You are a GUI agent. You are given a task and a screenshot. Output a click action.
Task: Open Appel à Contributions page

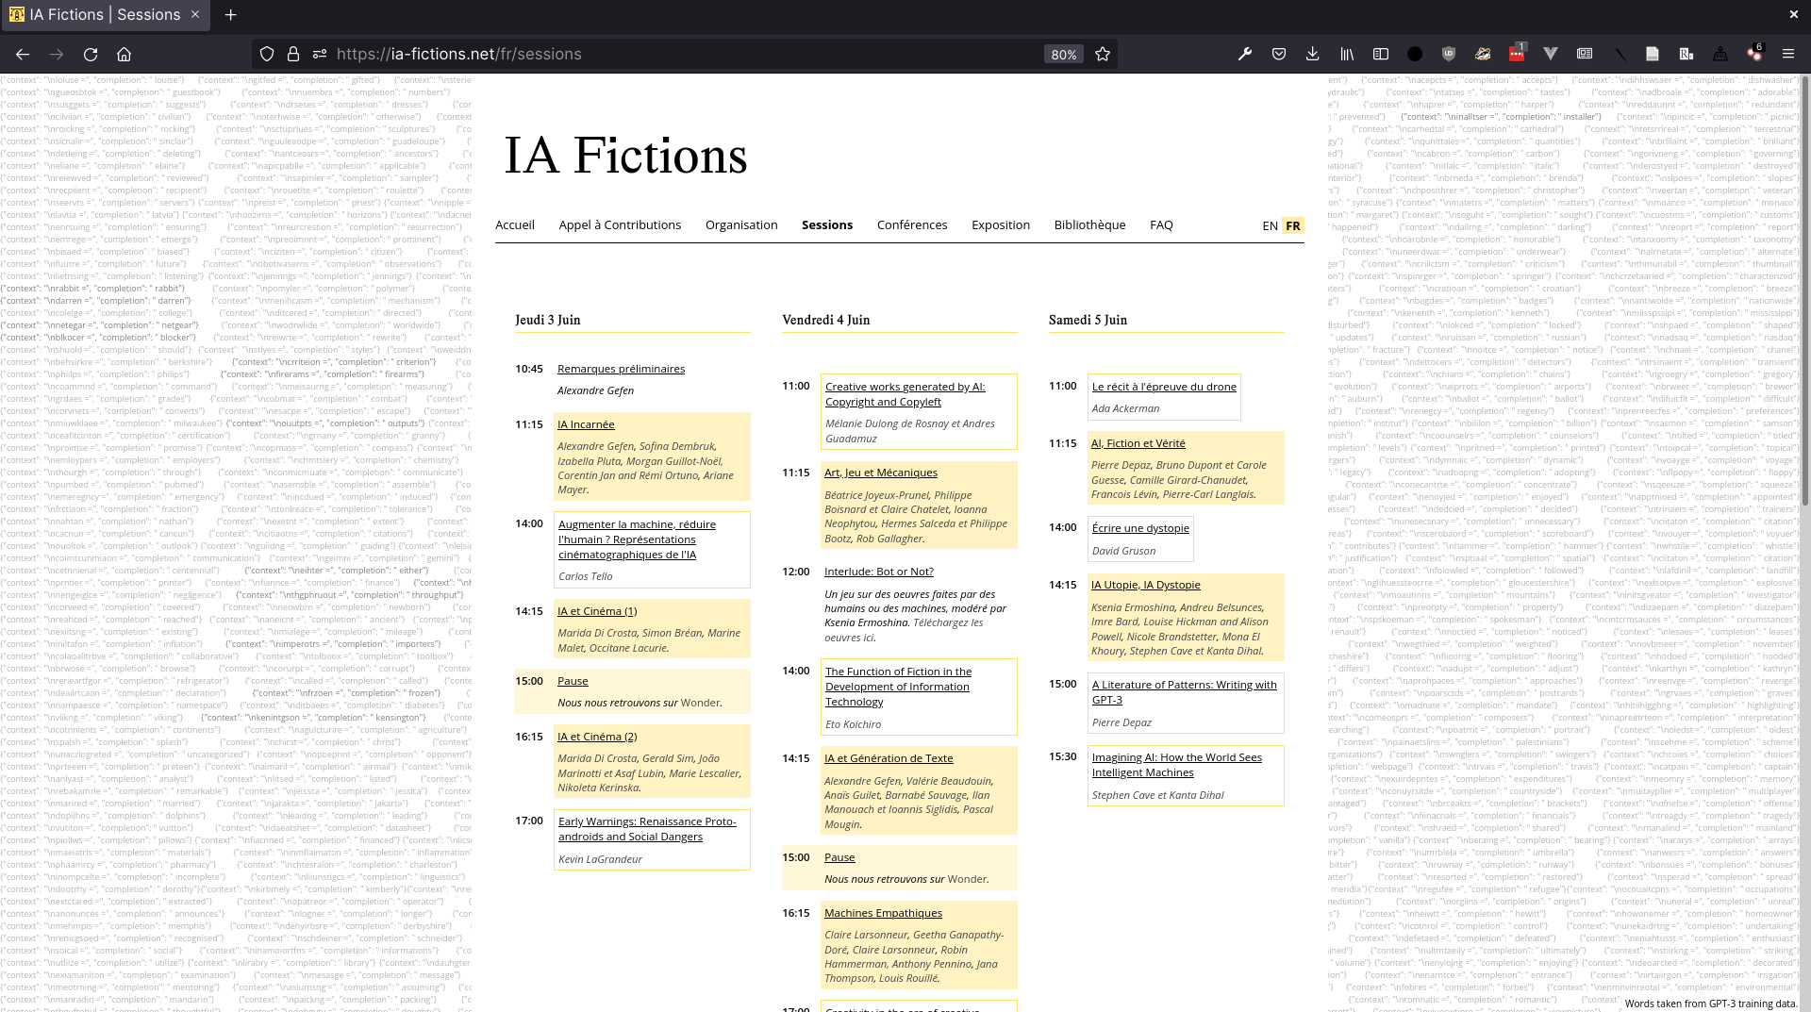click(620, 224)
